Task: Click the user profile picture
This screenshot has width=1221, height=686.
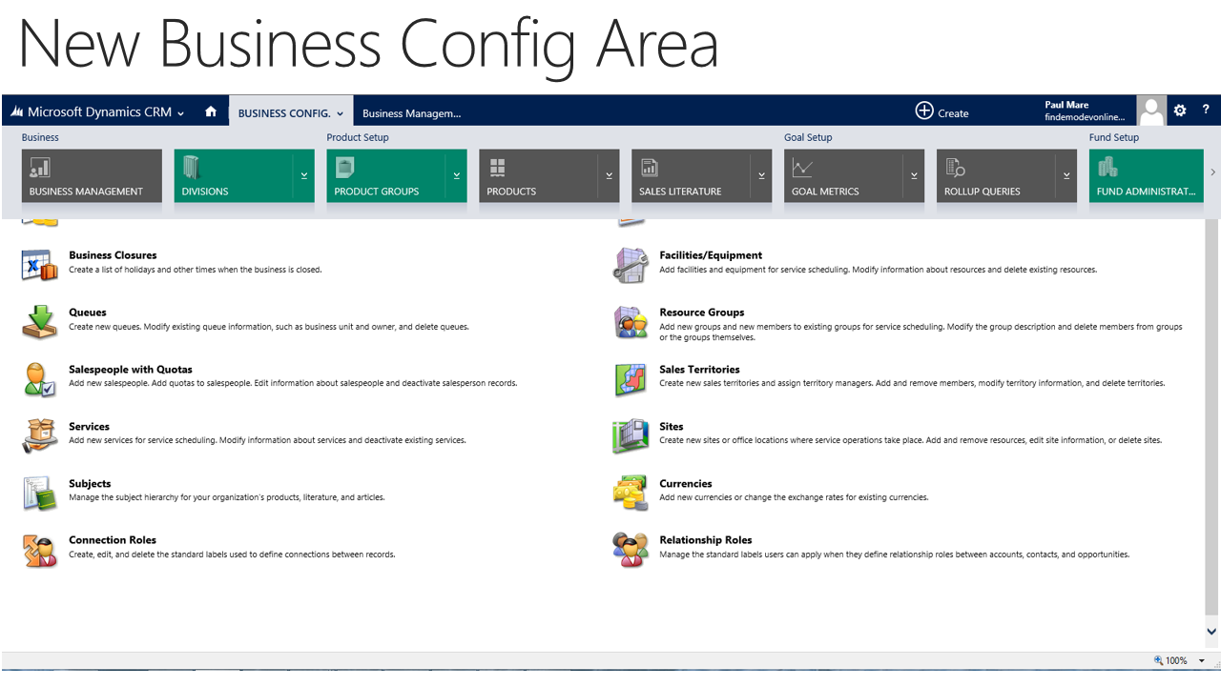Action: pos(1151,111)
